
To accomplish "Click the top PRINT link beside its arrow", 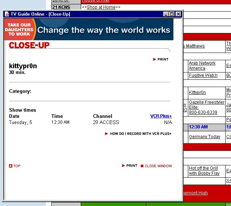I will click(163, 59).
